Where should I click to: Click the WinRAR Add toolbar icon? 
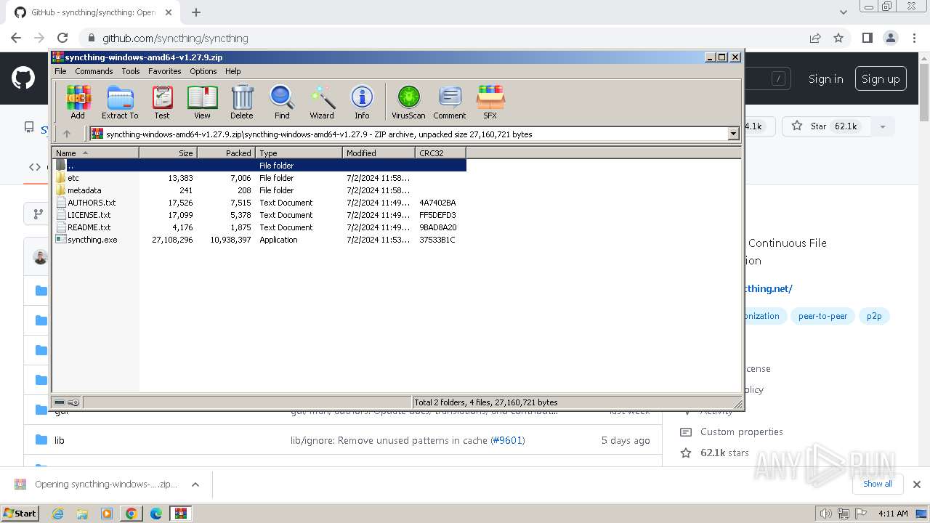(x=78, y=102)
